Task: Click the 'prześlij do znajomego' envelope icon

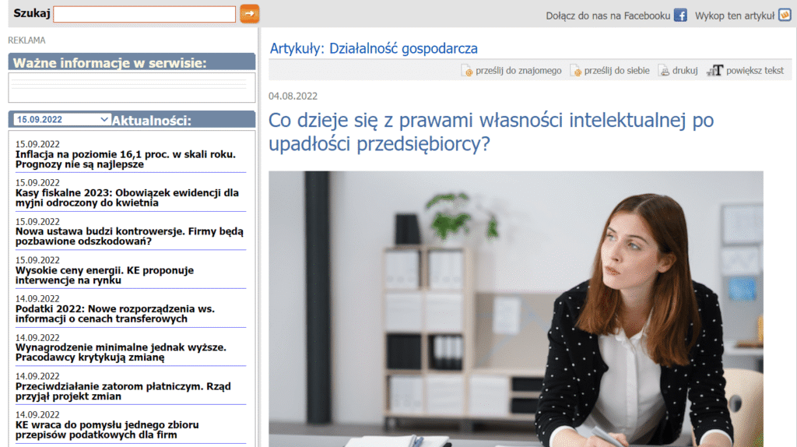Action: 467,71
